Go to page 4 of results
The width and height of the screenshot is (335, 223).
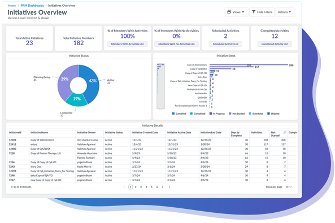(x=146, y=187)
